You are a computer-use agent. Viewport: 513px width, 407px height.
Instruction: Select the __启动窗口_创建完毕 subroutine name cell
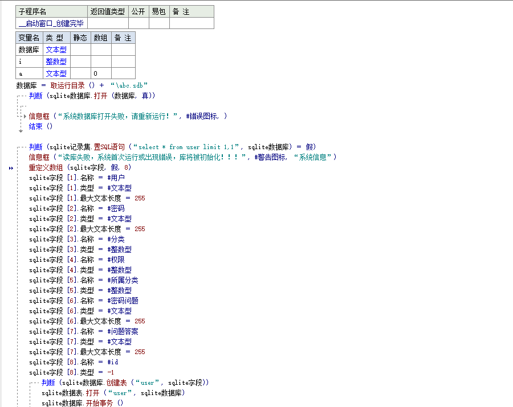tap(51, 23)
